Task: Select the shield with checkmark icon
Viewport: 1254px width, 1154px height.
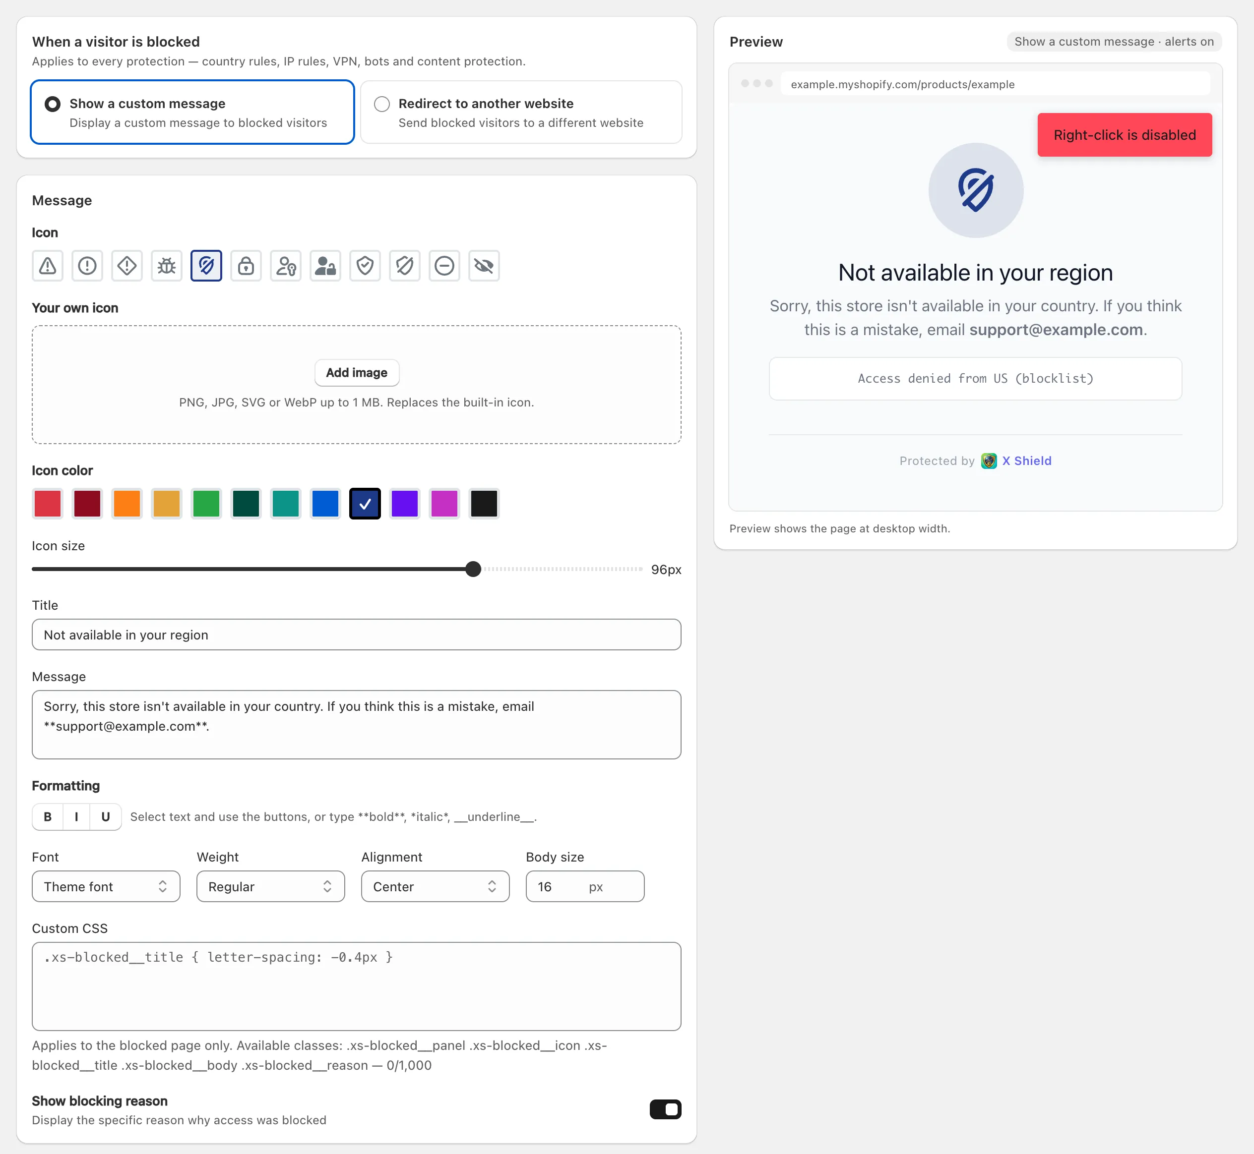Action: pos(365,266)
